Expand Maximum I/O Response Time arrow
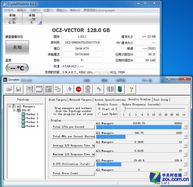Screen dimensions: 193x187 [185, 154]
